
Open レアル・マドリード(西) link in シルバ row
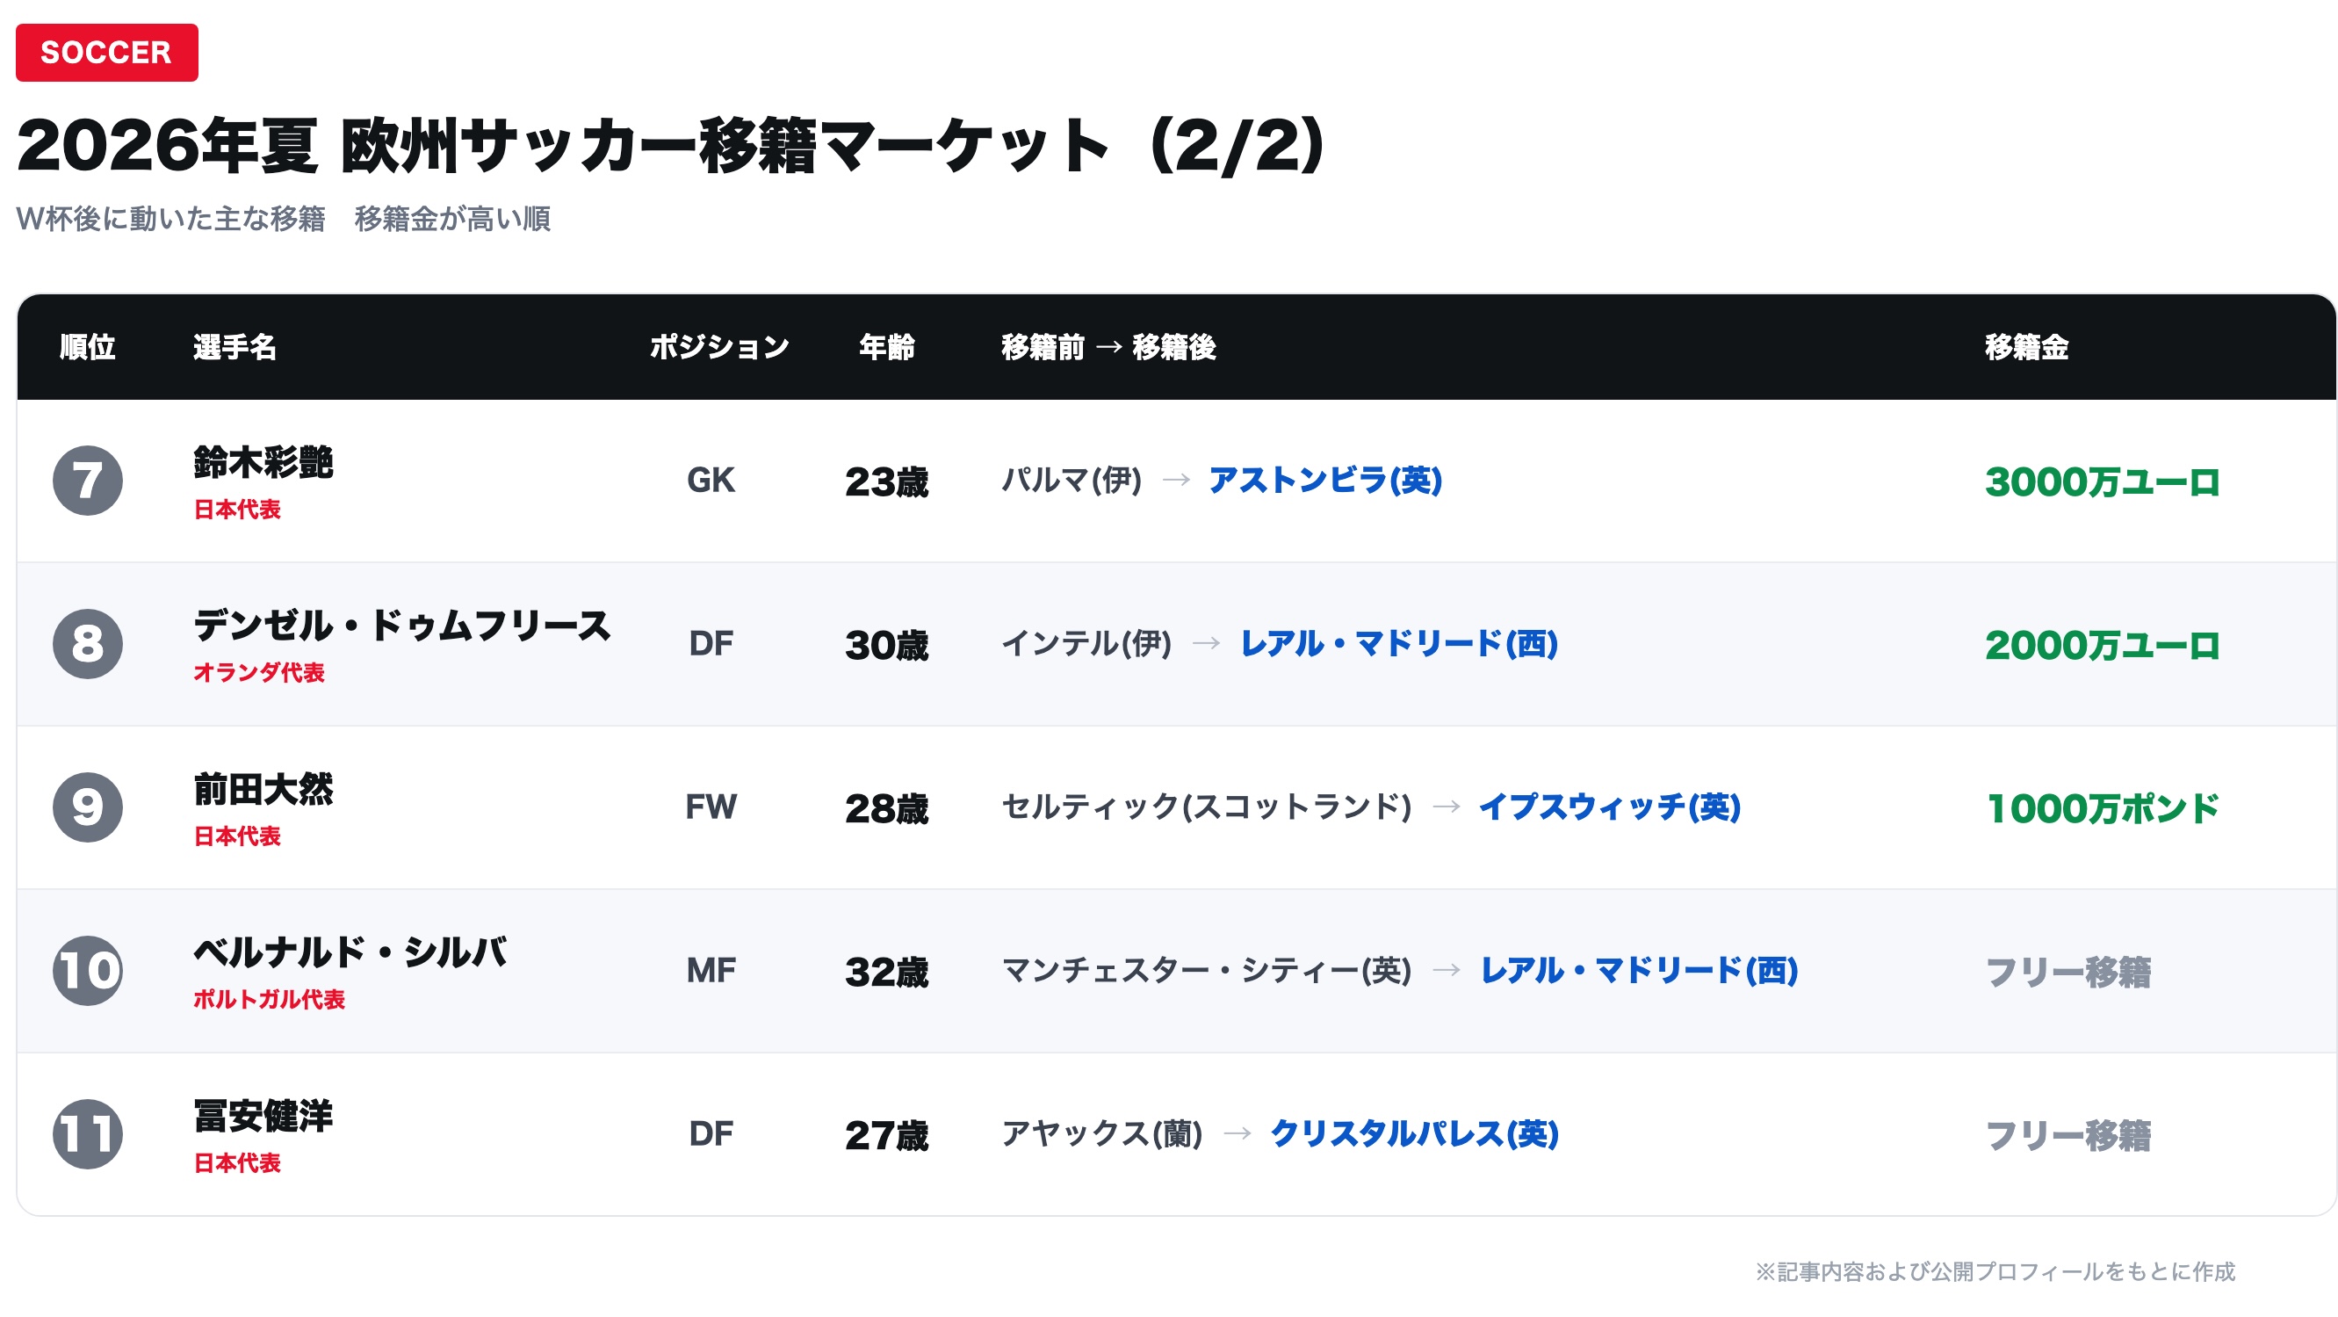pyautogui.click(x=1639, y=970)
